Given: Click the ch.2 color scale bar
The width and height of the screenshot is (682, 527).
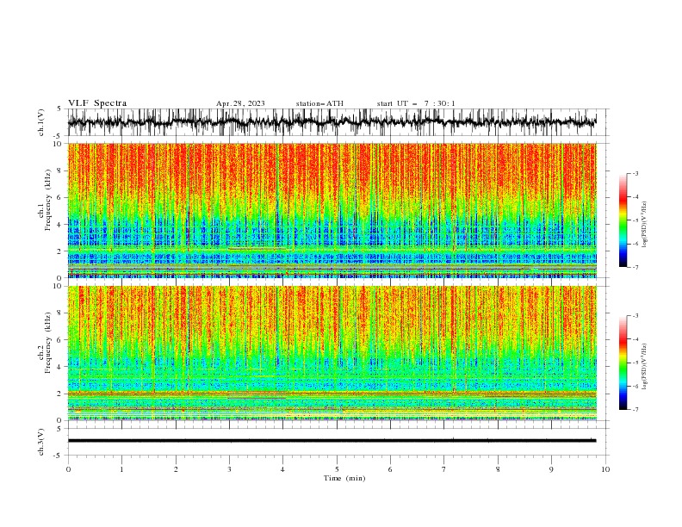Looking at the screenshot, I should point(623,363).
